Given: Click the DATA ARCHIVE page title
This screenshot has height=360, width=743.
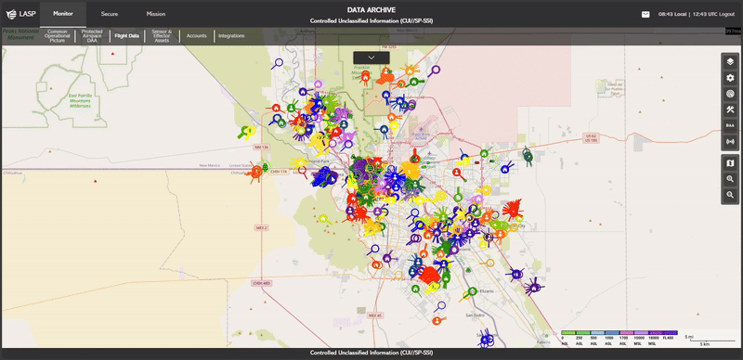Looking at the screenshot, I should click(x=371, y=10).
